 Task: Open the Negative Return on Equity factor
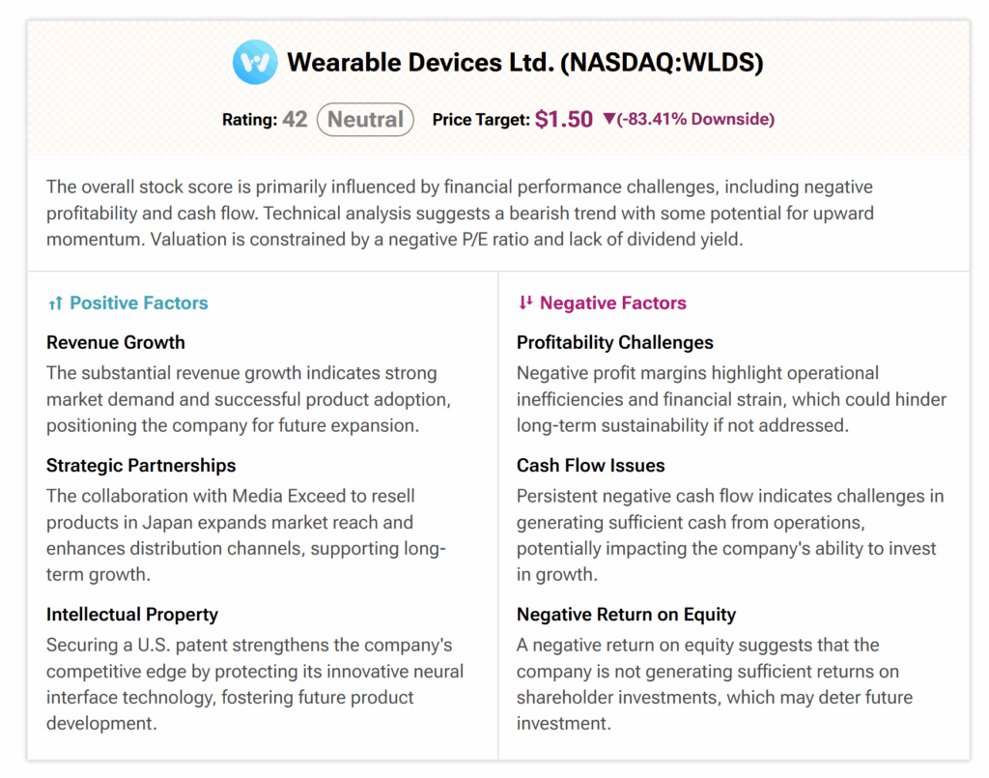626,614
